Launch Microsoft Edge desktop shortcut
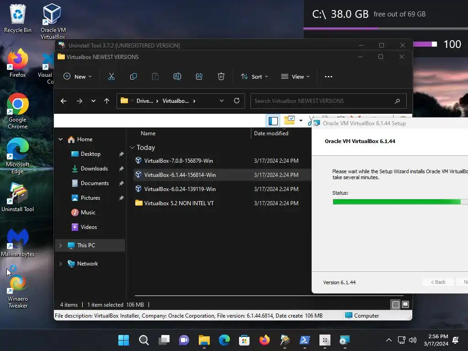Viewport: 468px width, 351px height. pos(18,156)
